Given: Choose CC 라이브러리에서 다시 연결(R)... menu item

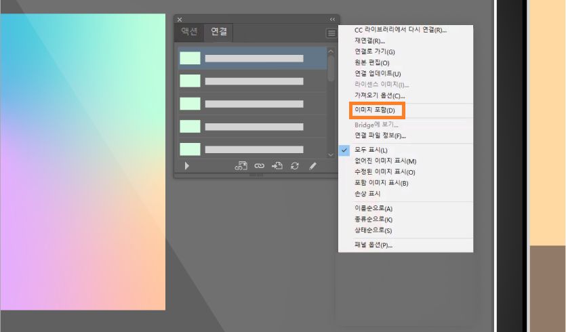Looking at the screenshot, I should (401, 30).
